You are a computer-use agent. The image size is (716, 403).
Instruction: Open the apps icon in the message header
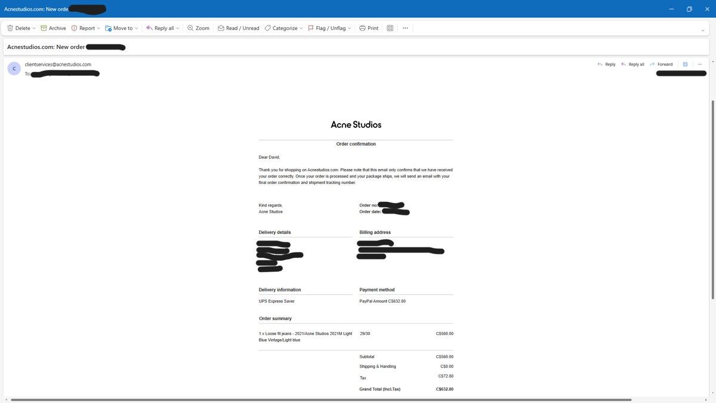(x=685, y=64)
